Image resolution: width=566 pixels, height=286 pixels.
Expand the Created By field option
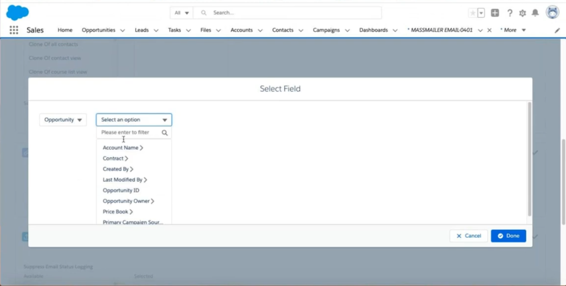118,169
